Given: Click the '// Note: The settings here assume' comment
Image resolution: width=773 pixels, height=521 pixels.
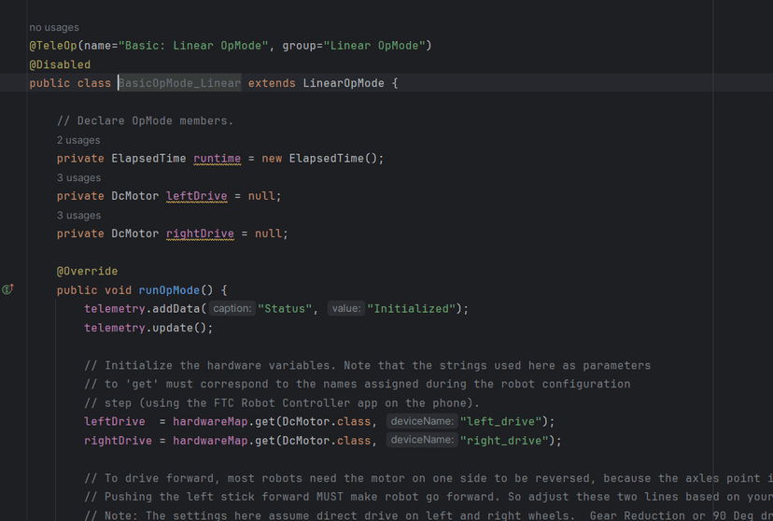Looking at the screenshot, I should (429, 515).
